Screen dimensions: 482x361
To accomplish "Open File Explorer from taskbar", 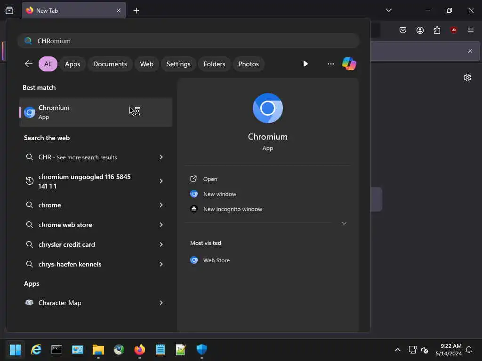I will (98, 350).
